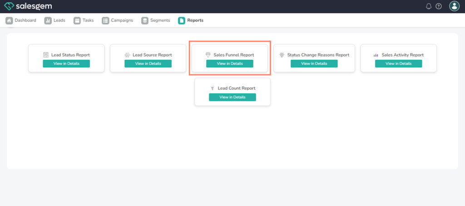Click the help question mark icon
Image resolution: width=465 pixels, height=206 pixels.
click(439, 6)
